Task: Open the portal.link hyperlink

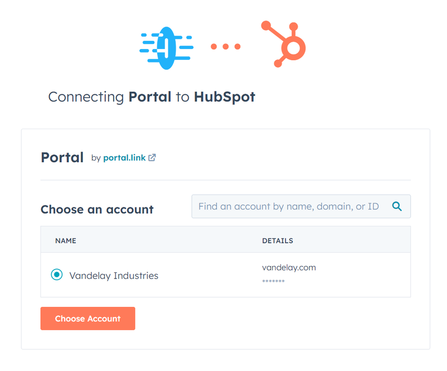Action: tap(124, 158)
